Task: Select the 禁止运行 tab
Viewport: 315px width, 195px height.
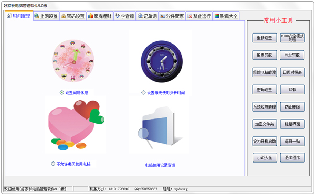Action: (x=199, y=16)
